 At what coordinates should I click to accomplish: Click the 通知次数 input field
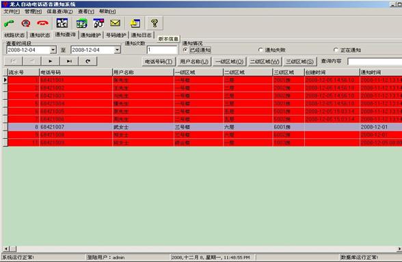pyautogui.click(x=162, y=50)
